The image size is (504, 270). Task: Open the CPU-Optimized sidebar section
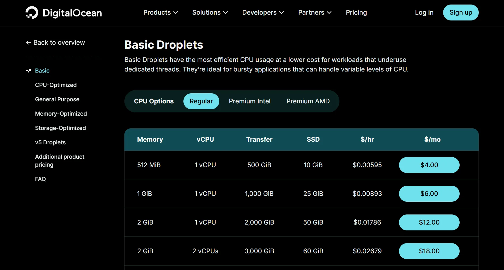(56, 85)
